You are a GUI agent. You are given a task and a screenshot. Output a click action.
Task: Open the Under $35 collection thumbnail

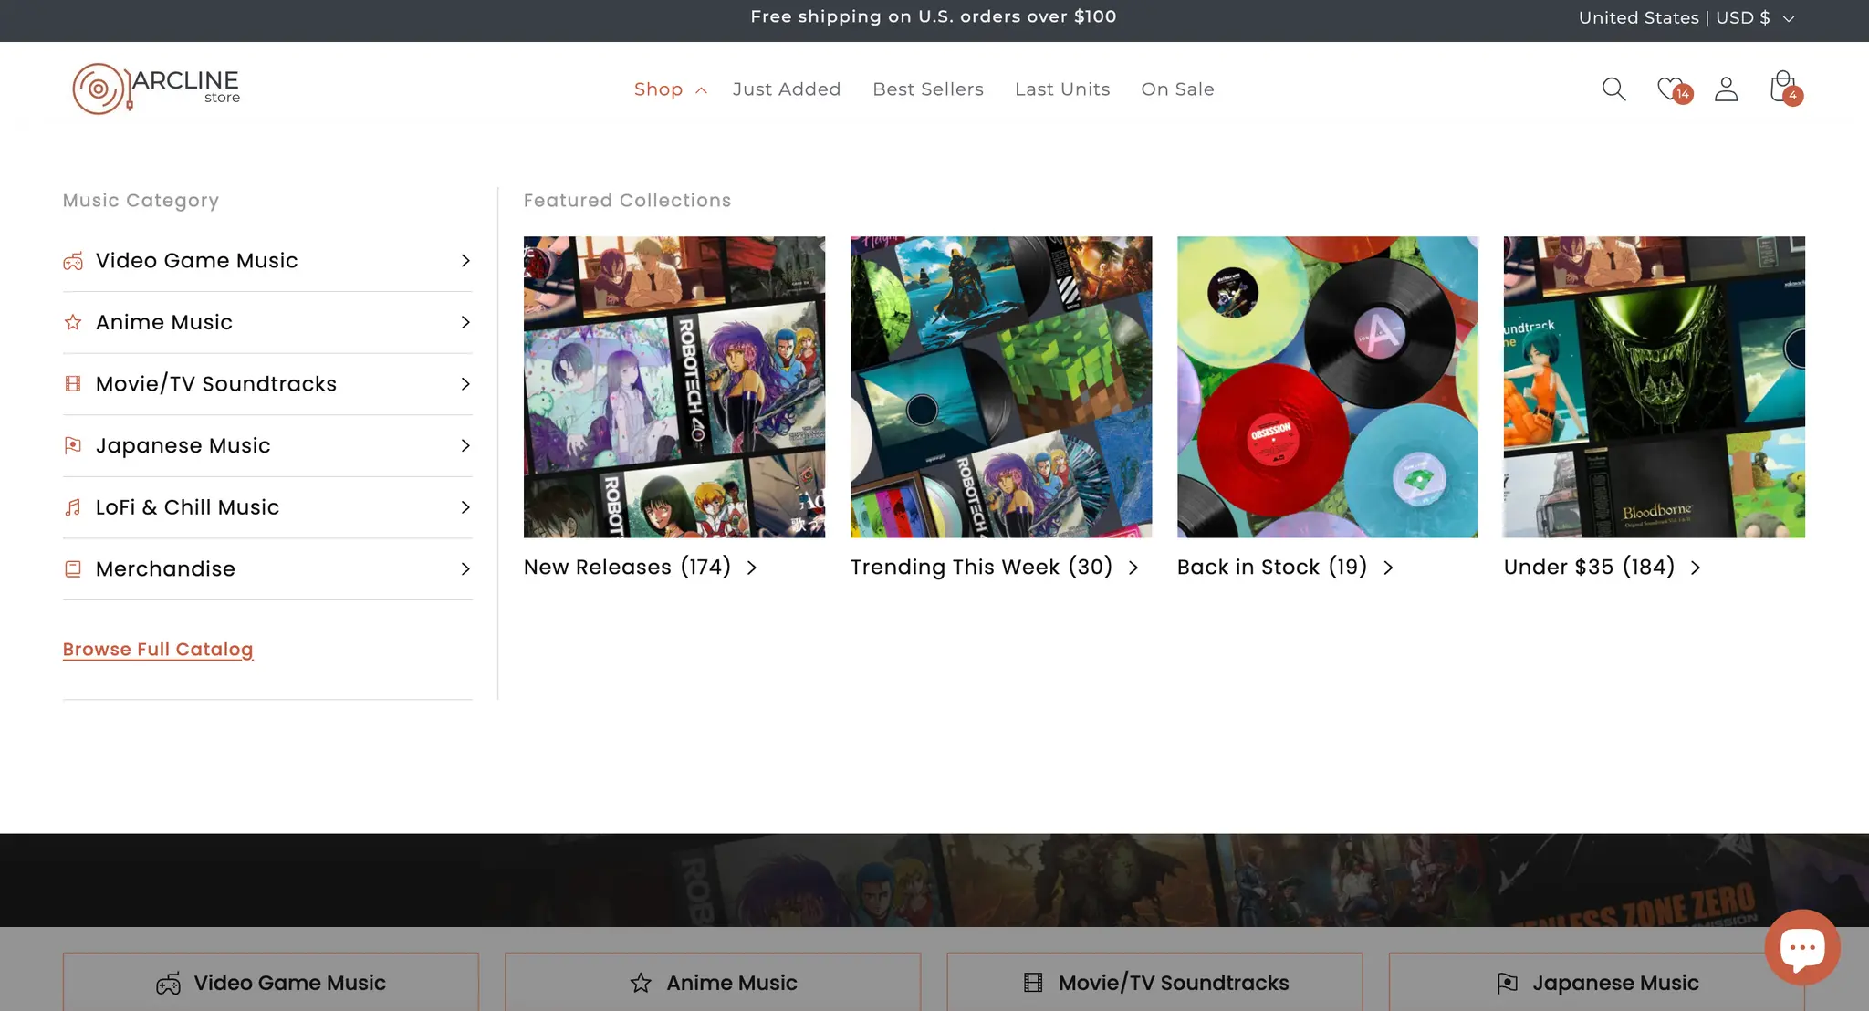pyautogui.click(x=1655, y=387)
